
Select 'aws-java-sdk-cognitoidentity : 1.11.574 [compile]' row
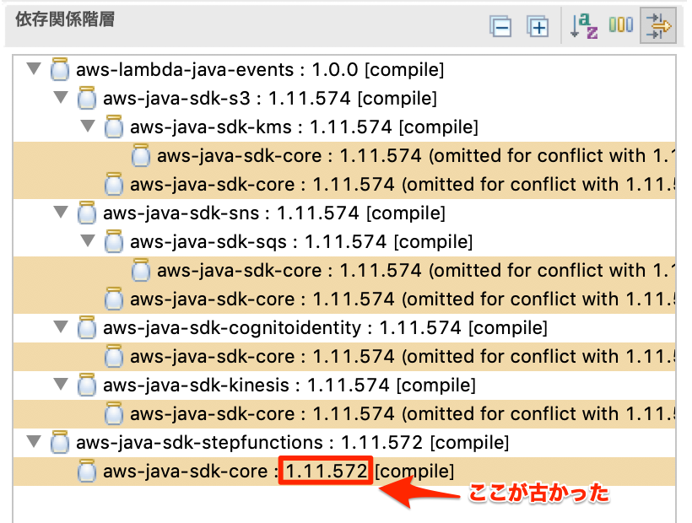[344, 327]
